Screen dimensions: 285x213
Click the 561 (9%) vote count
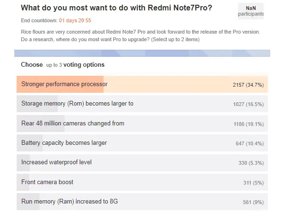tap(253, 202)
